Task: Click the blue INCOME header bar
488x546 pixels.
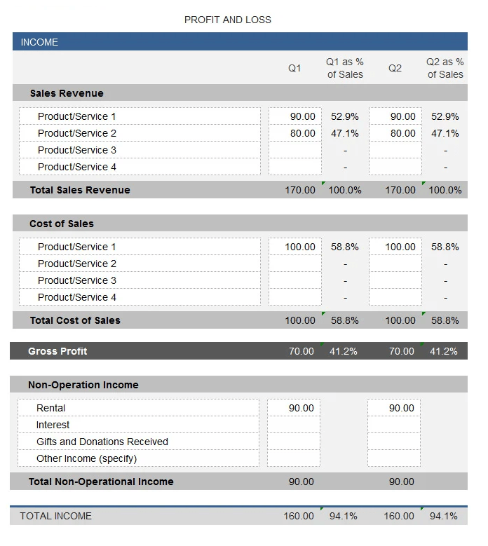Action: point(240,42)
